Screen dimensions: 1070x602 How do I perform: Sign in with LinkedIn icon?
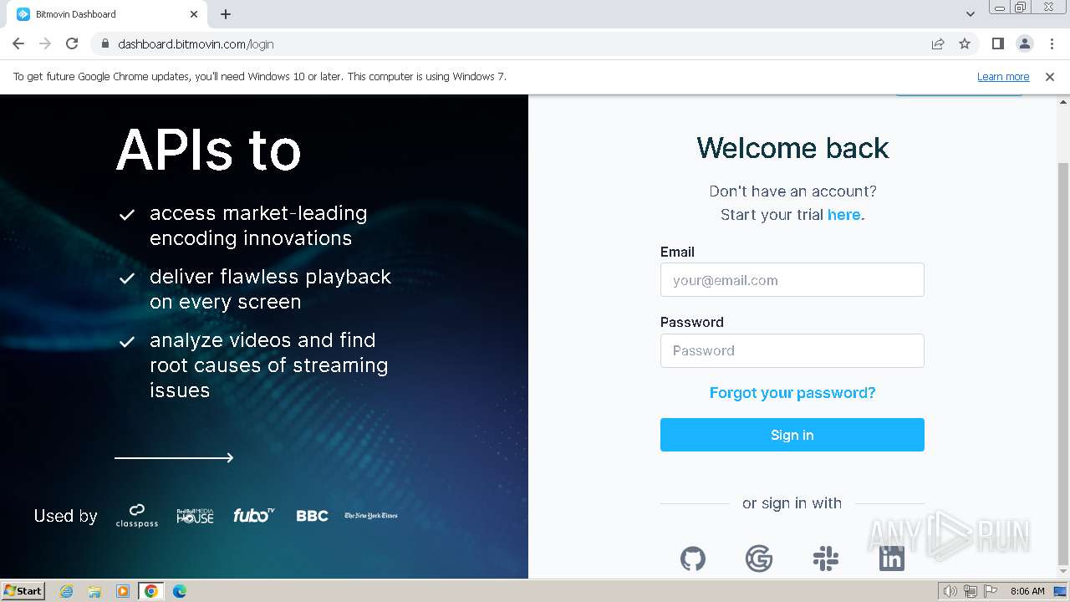(x=892, y=559)
